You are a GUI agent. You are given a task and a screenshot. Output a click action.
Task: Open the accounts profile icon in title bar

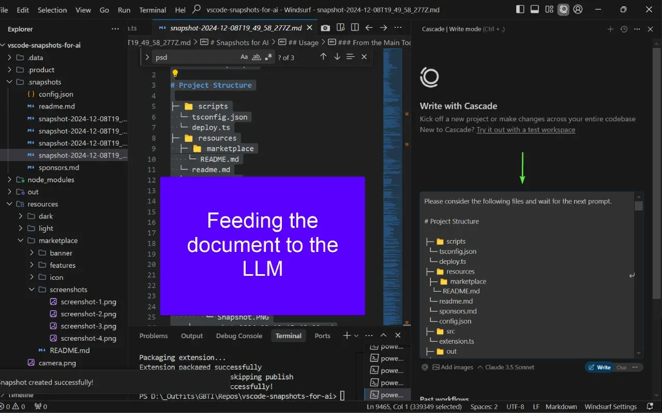click(x=578, y=9)
